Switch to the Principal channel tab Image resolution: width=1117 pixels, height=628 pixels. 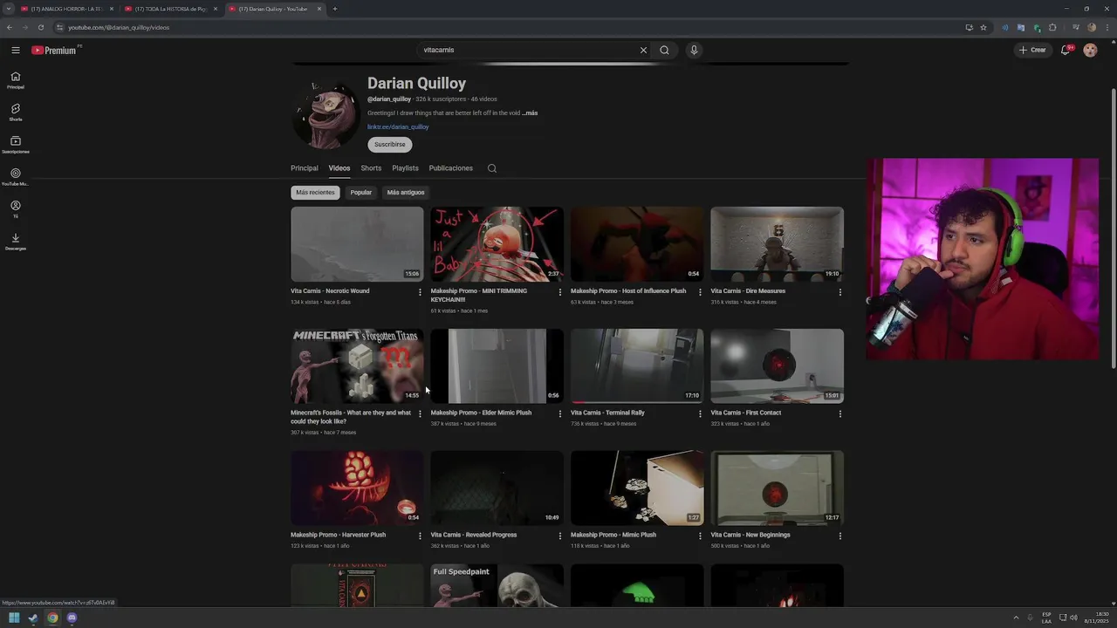tap(305, 168)
